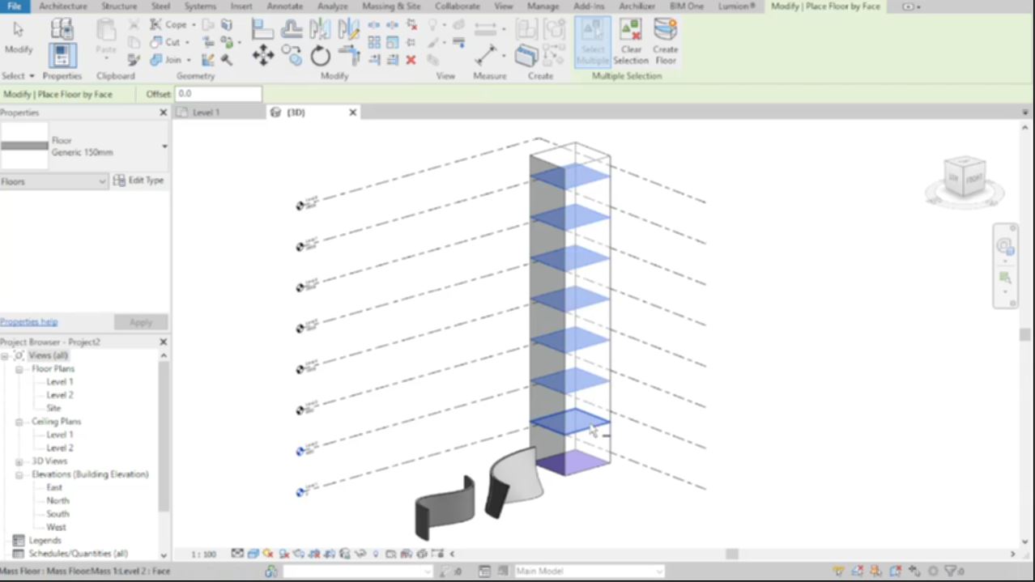Open the Massing & Site ribbon tab

[x=390, y=6]
